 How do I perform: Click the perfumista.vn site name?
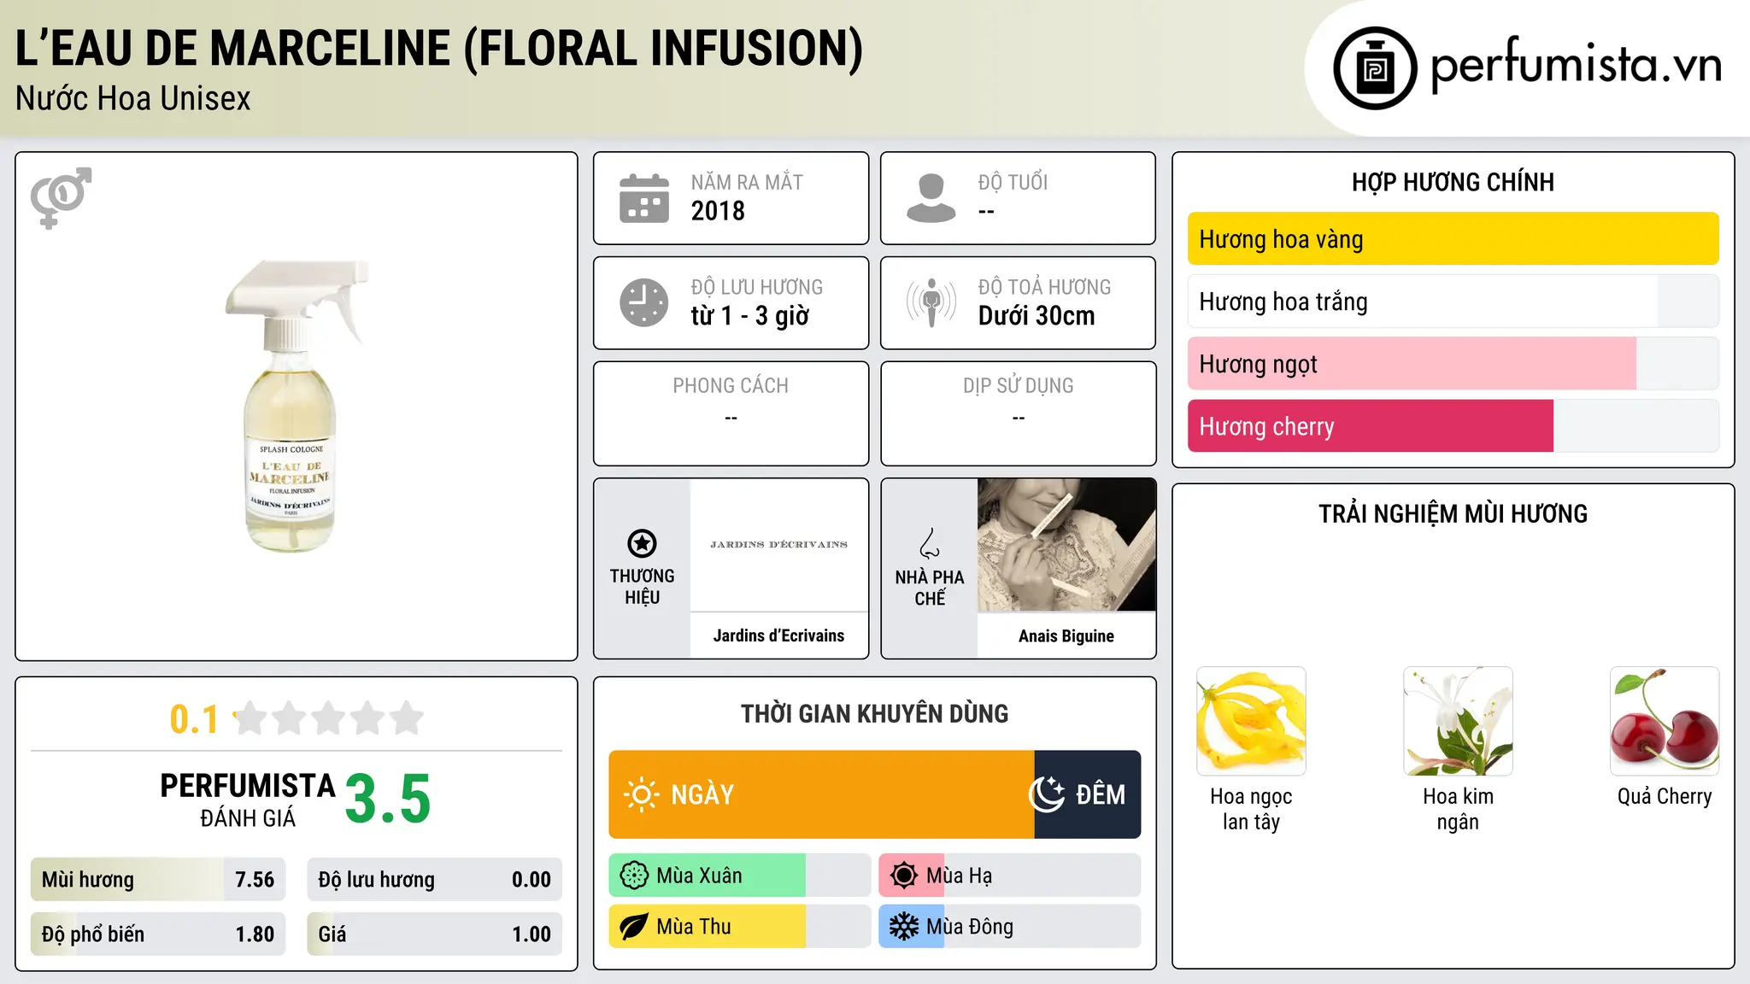(x=1577, y=65)
